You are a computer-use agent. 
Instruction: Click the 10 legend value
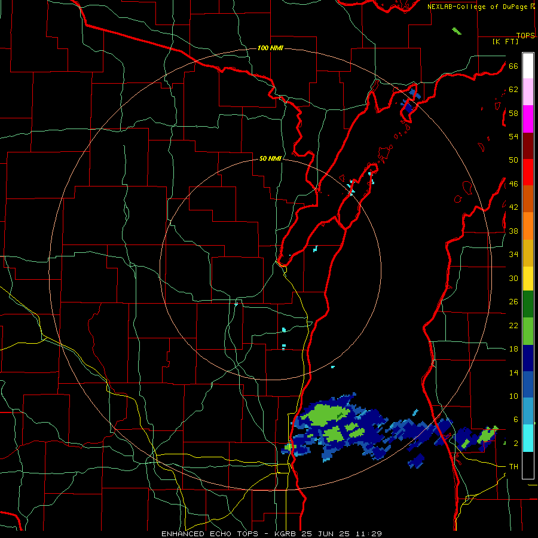coord(513,396)
